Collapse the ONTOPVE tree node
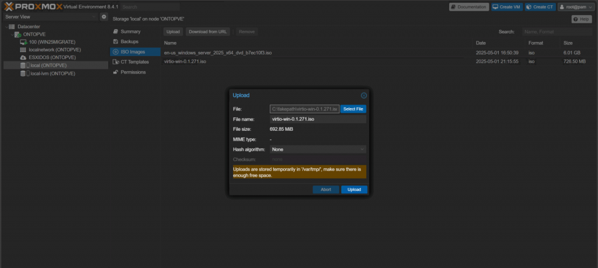This screenshot has width=598, height=268. pos(12,34)
